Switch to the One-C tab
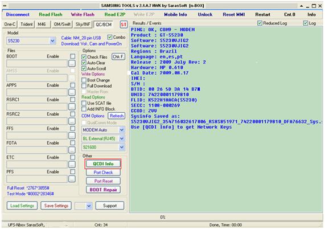Viewport: 325px width, 229px height. click(10, 24)
